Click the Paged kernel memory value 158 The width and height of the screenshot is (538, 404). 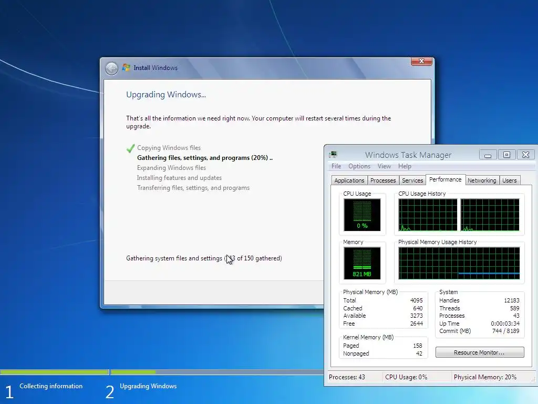(418, 346)
